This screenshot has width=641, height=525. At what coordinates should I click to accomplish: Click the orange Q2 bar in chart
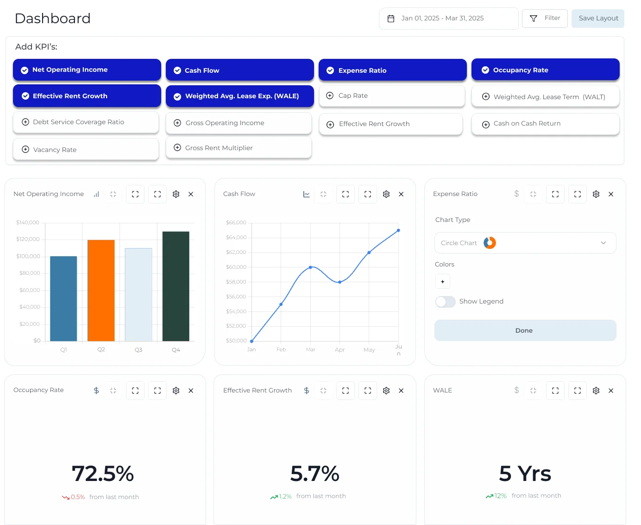(101, 290)
